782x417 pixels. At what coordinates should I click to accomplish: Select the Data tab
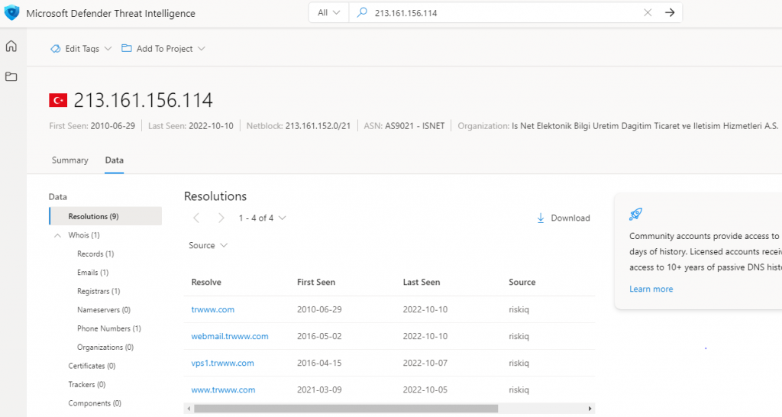(115, 160)
